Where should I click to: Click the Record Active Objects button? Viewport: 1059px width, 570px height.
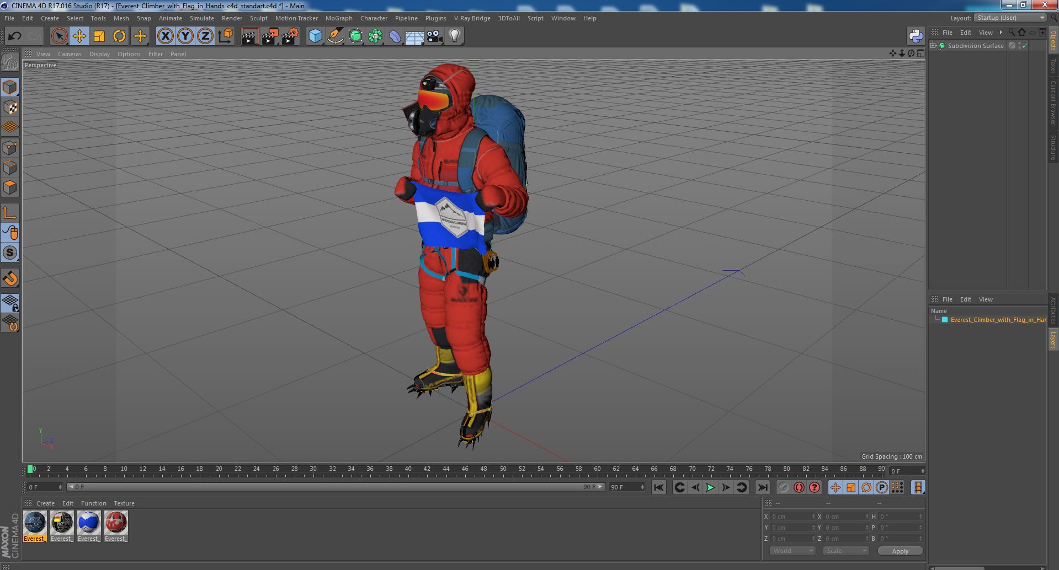coord(783,487)
